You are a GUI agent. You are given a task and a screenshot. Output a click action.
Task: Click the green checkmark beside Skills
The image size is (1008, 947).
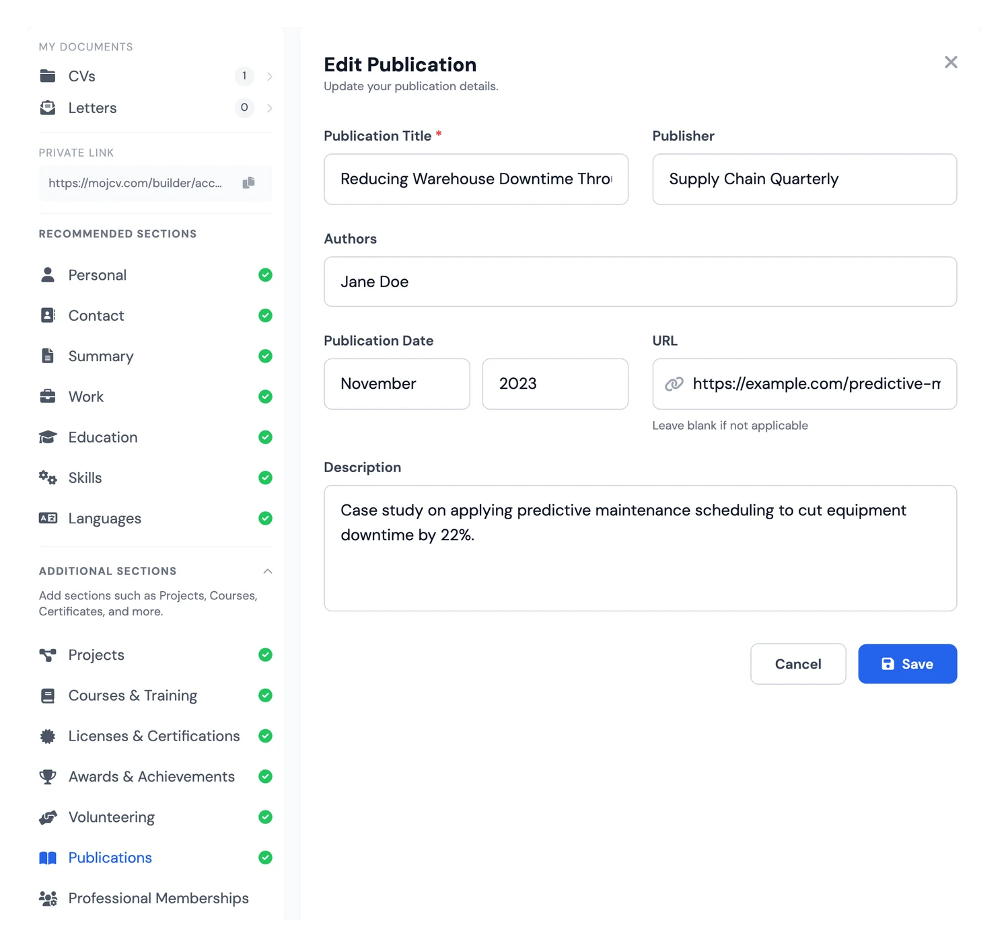(265, 478)
